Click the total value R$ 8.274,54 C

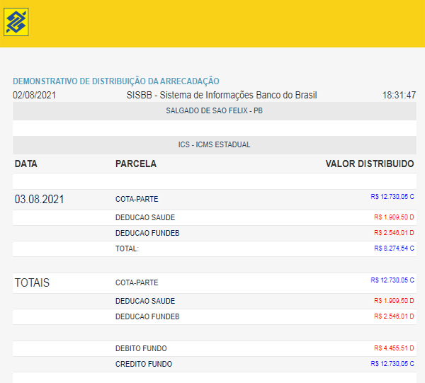394,248
